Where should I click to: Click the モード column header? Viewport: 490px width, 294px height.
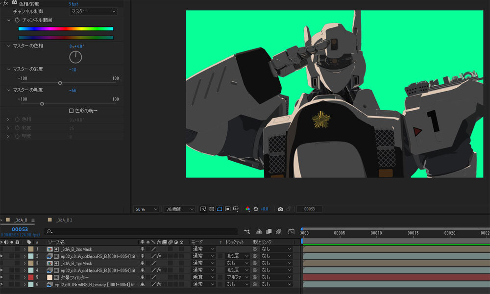[197, 242]
